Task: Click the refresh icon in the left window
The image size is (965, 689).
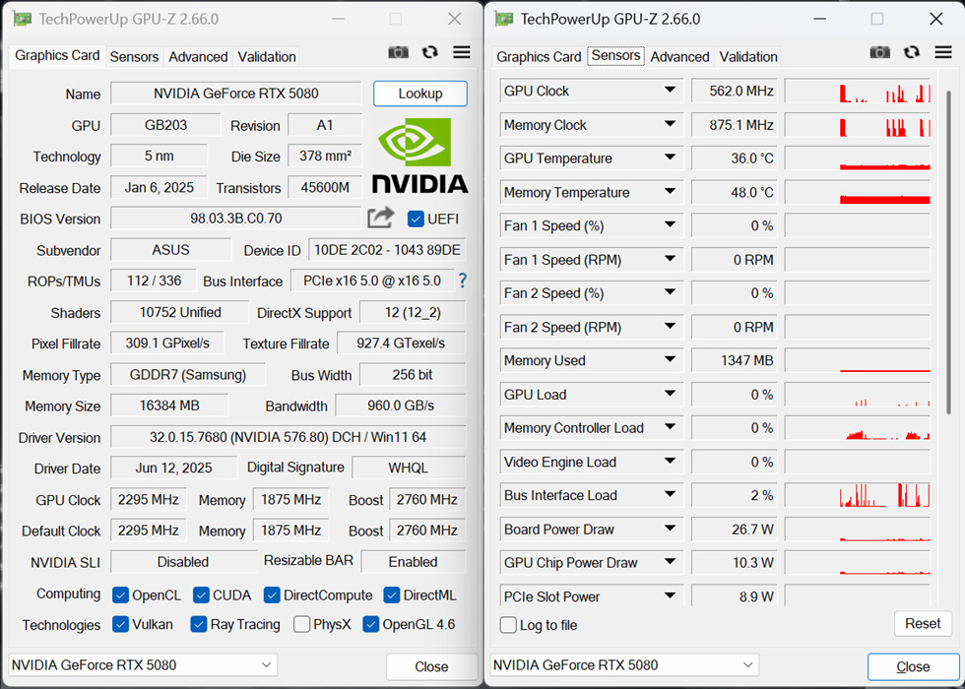Action: point(430,53)
